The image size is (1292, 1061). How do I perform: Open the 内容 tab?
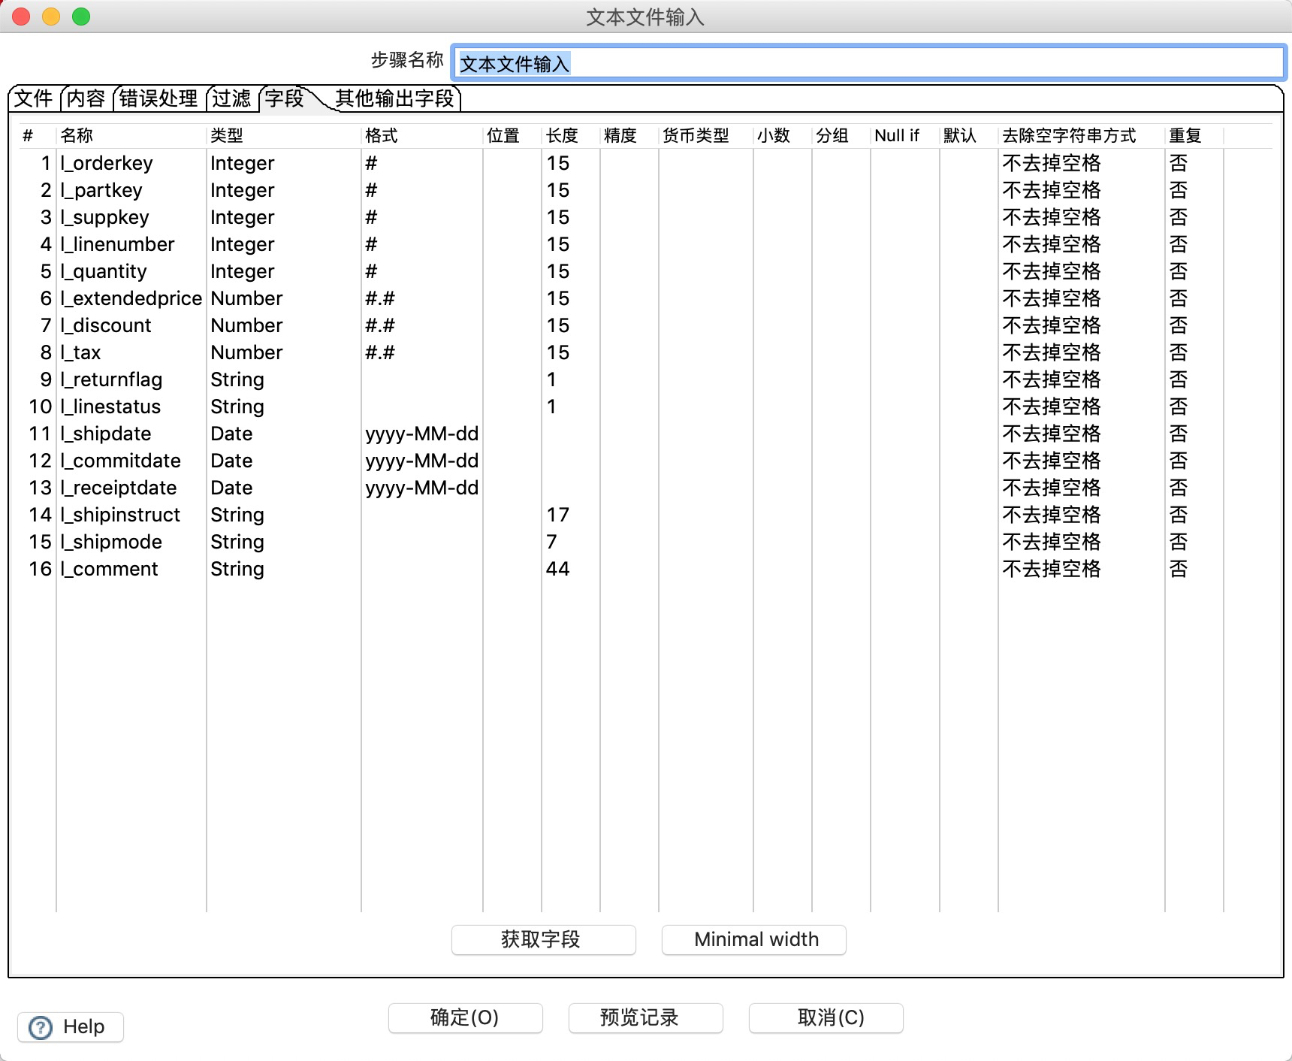86,98
